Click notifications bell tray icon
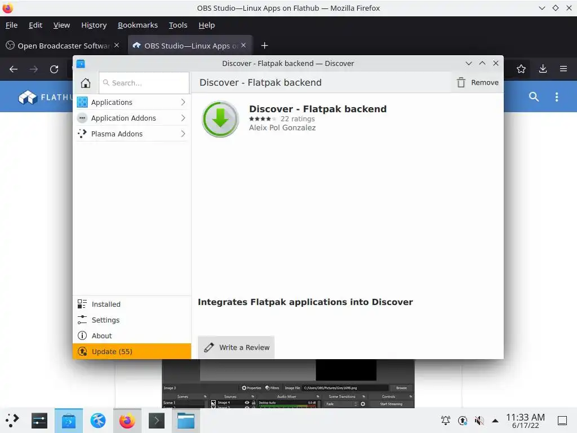The width and height of the screenshot is (577, 433). (x=446, y=420)
